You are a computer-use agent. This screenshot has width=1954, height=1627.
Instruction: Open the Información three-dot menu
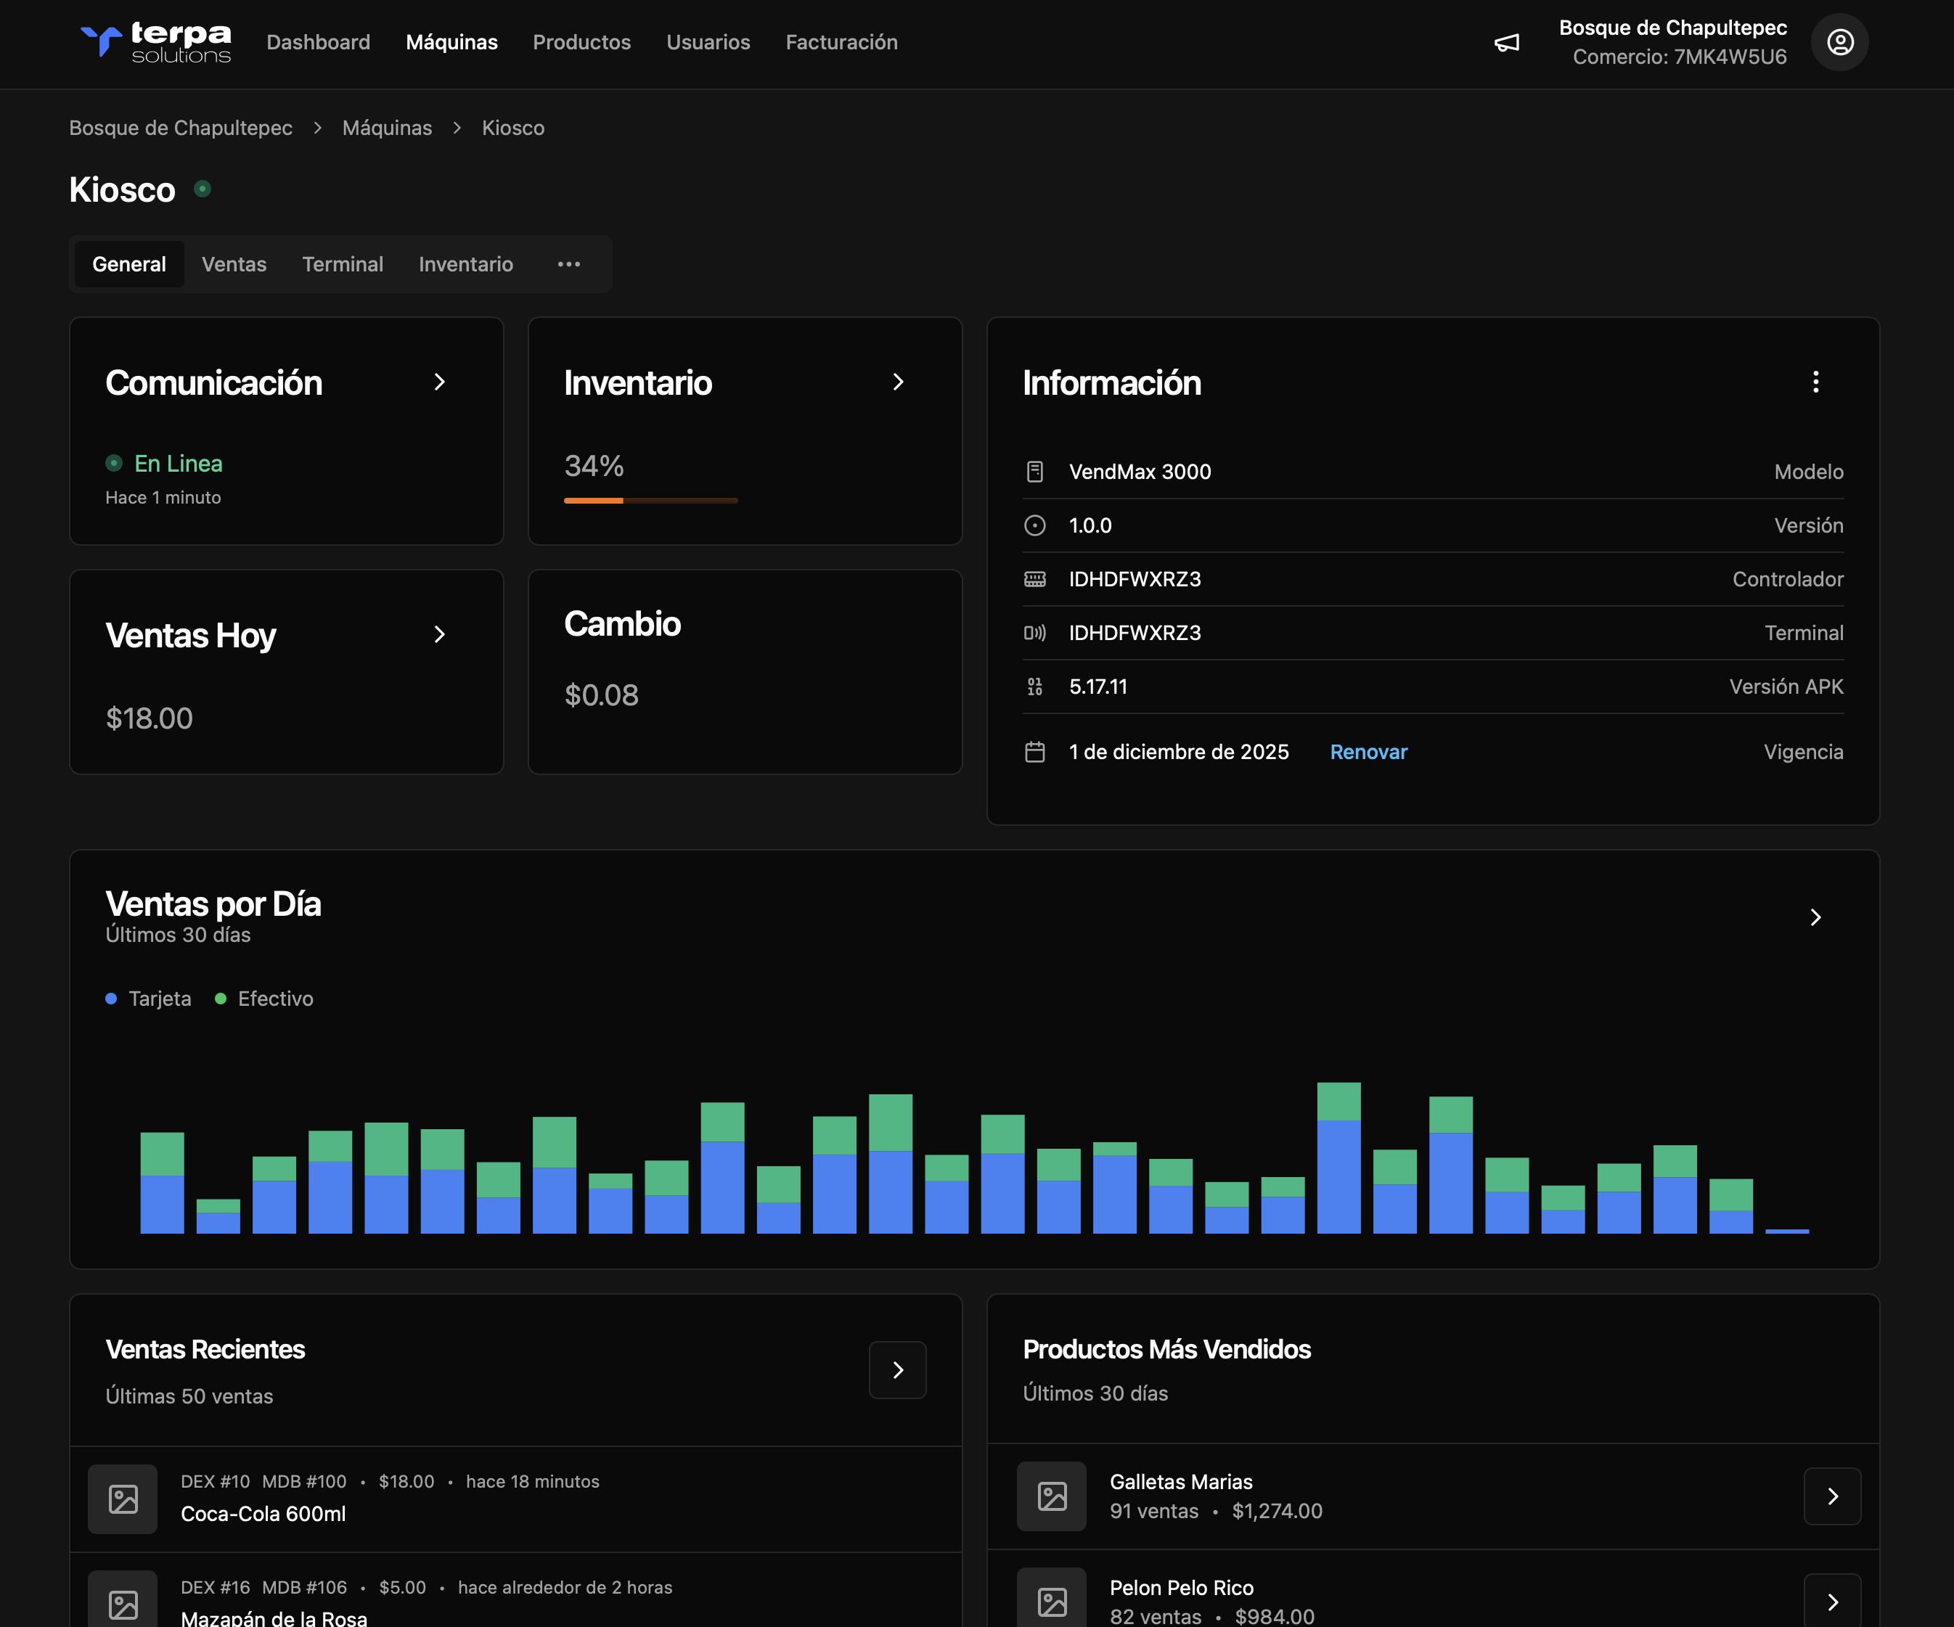(x=1815, y=382)
